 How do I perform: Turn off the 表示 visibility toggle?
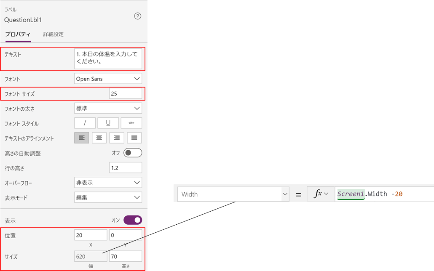tap(133, 220)
